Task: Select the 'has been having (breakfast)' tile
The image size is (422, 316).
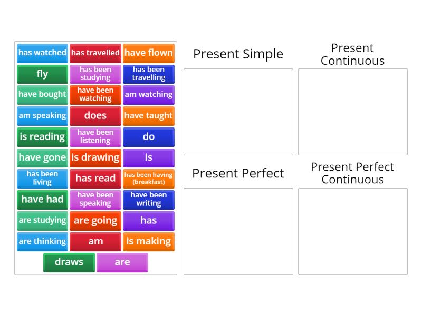Action: point(148,178)
